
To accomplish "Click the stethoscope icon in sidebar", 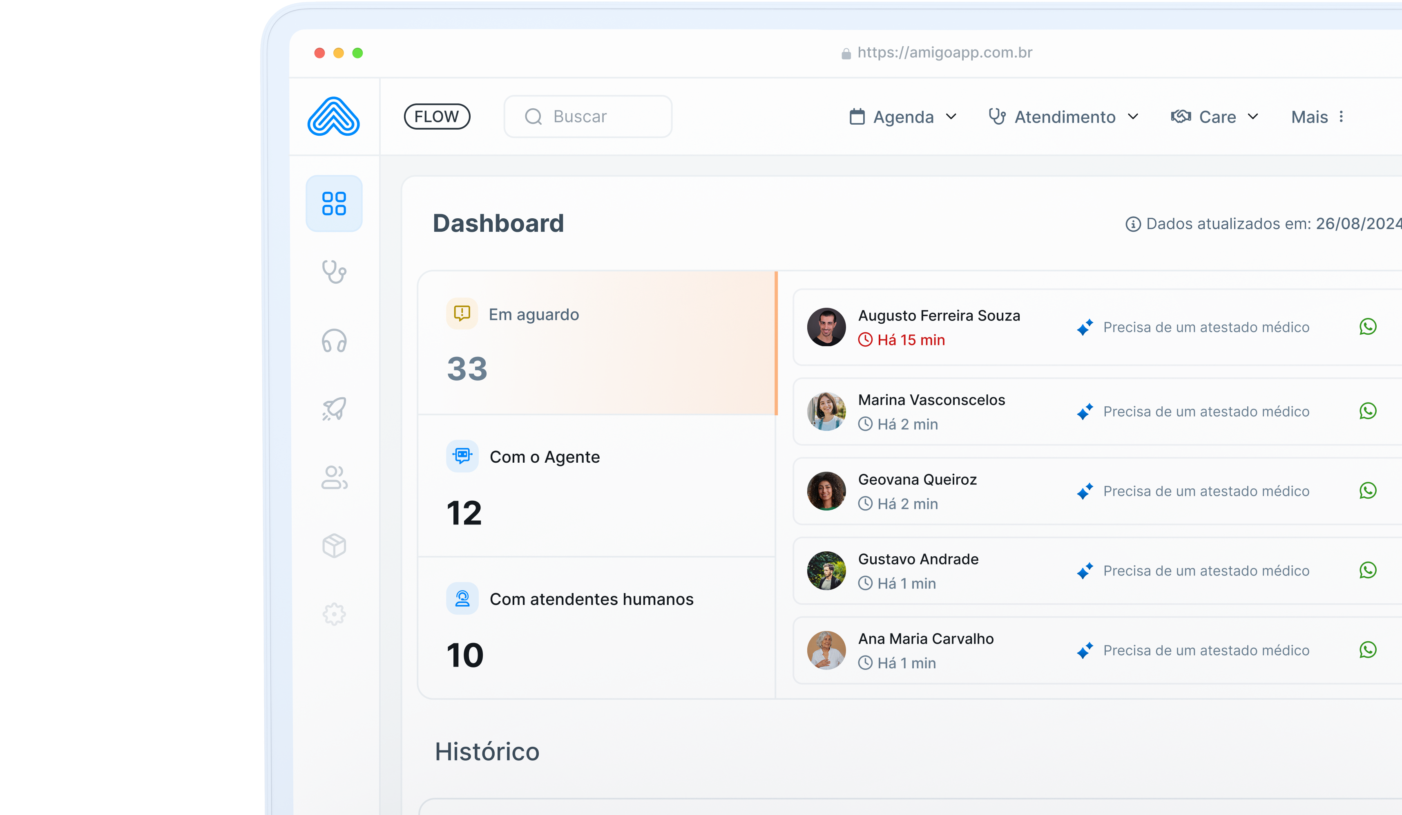I will pyautogui.click(x=334, y=272).
